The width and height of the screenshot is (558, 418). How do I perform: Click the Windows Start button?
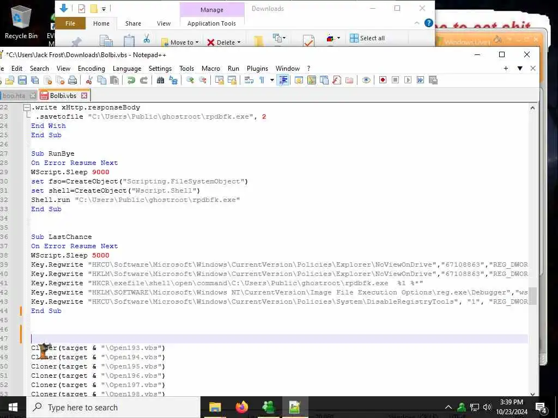[13, 407]
